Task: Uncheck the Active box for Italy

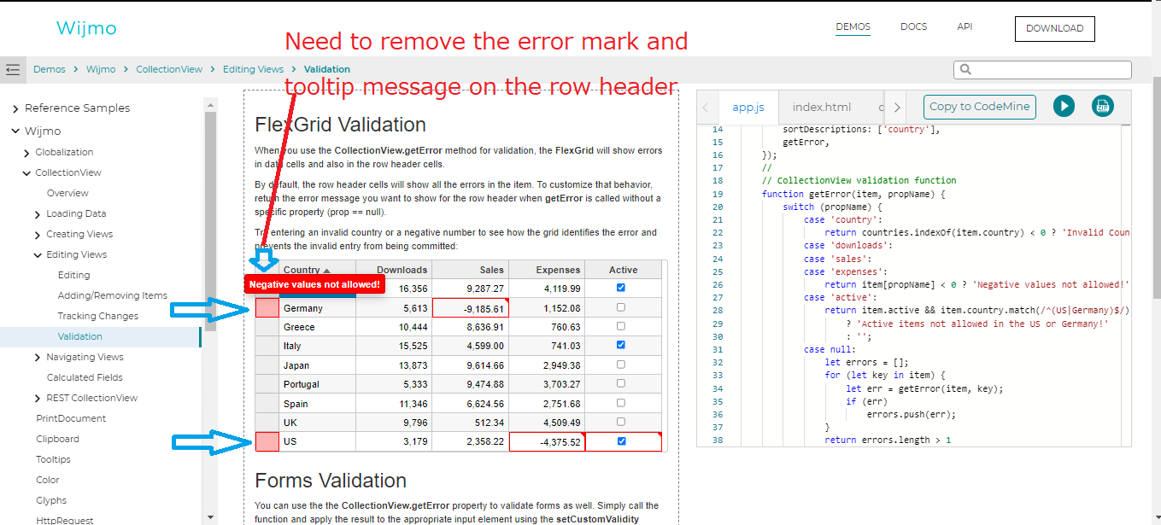Action: (x=621, y=345)
